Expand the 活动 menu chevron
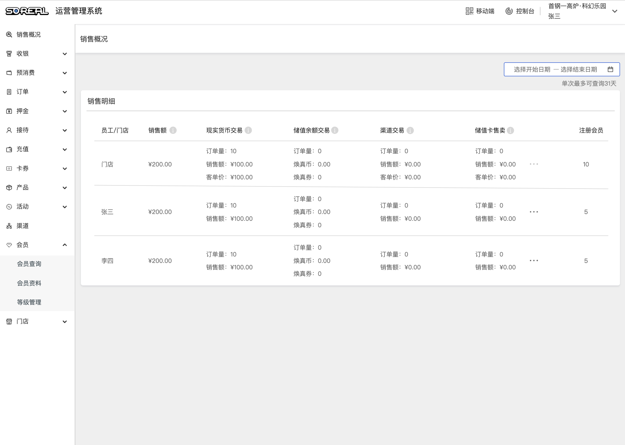625x445 pixels. (x=65, y=207)
